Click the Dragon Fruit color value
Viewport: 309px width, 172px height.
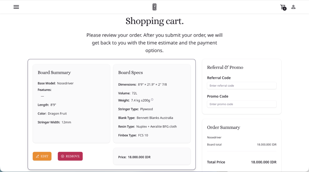pos(57,113)
